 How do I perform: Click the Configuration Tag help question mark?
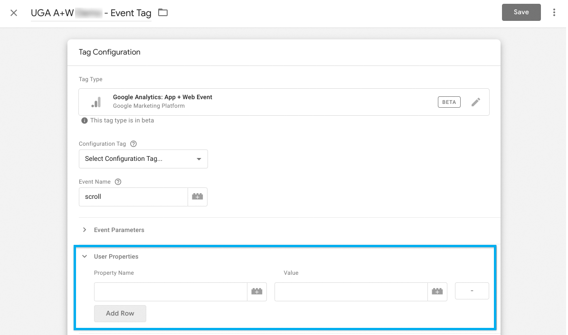point(133,144)
